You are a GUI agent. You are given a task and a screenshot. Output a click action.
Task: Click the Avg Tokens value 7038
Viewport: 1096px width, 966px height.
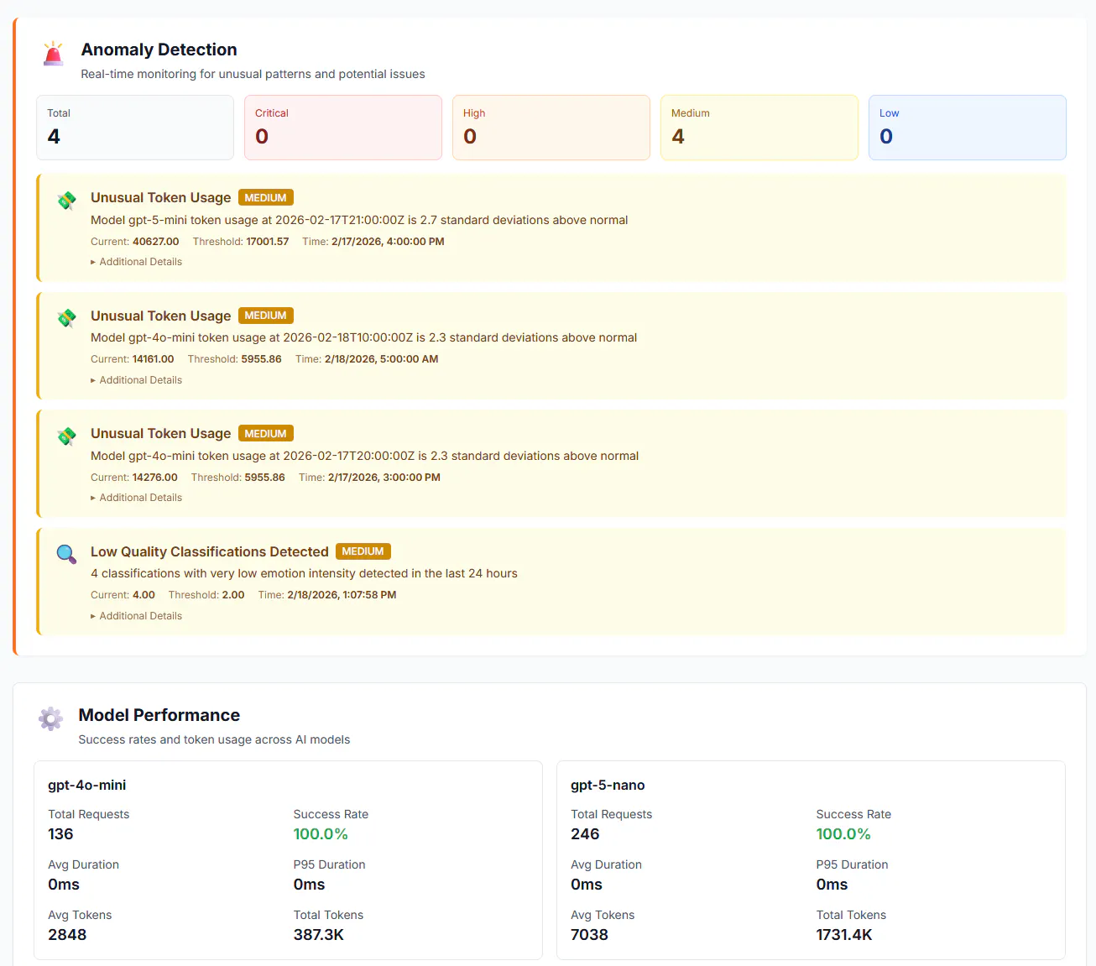click(x=589, y=935)
